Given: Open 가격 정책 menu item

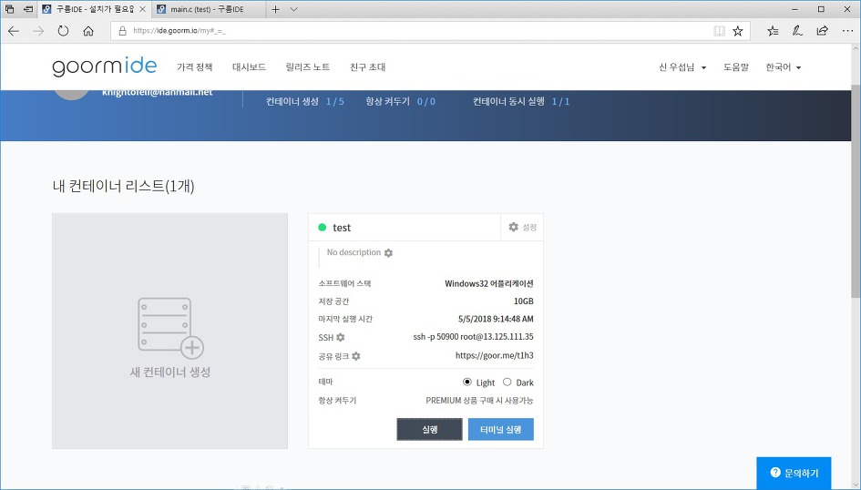Looking at the screenshot, I should (194, 67).
